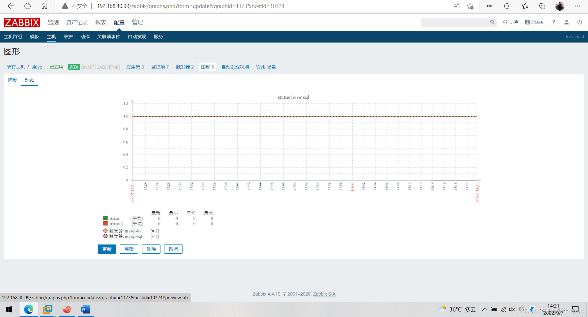The width and height of the screenshot is (588, 317).
Task: Click the browser back arrow
Action: click(11, 6)
